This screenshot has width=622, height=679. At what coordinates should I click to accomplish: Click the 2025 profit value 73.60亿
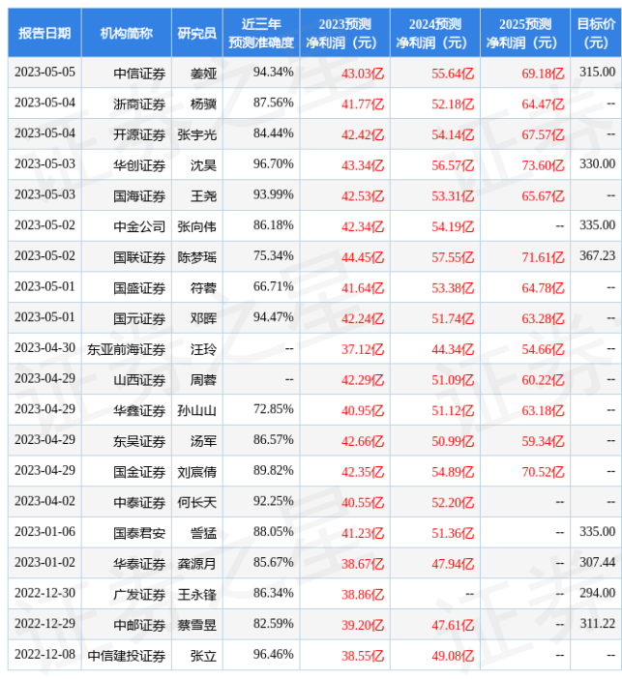click(543, 165)
